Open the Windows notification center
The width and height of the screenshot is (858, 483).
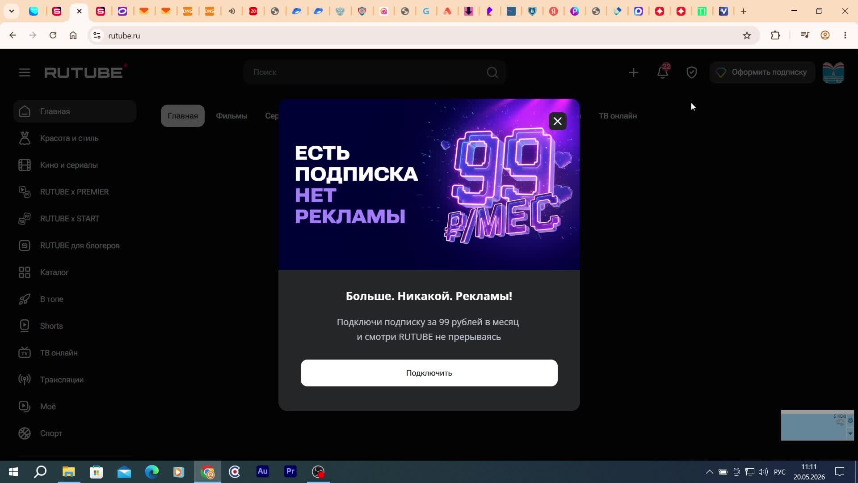click(840, 472)
